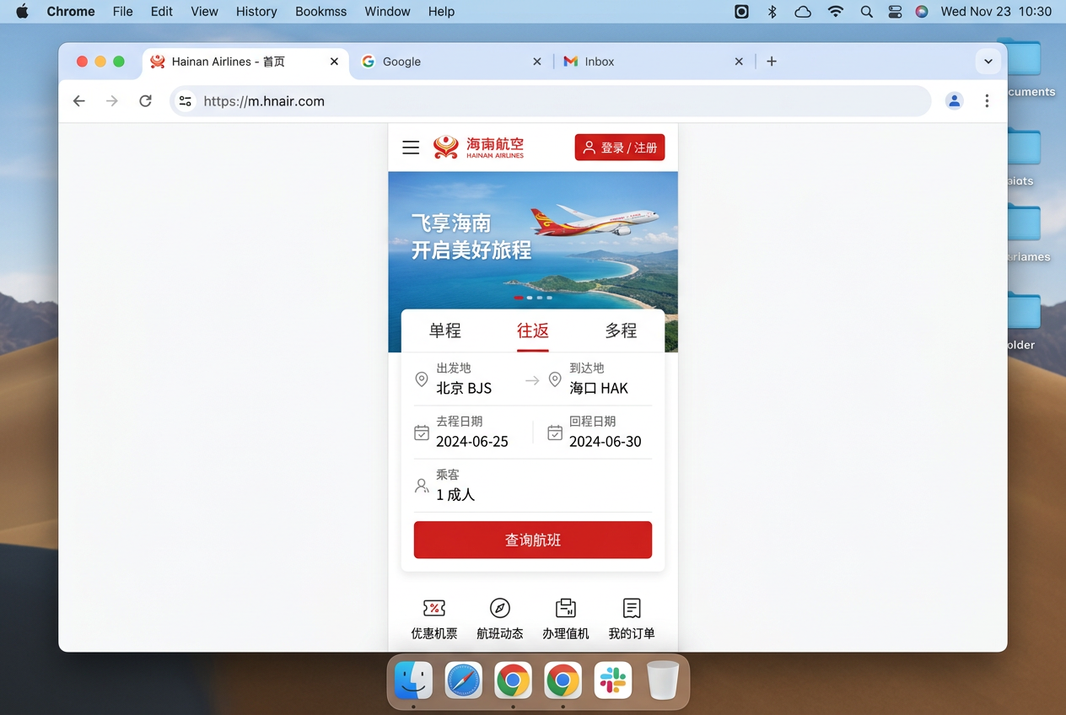Open passenger selector showing 1 成人
This screenshot has height=715, width=1066.
tap(455, 494)
